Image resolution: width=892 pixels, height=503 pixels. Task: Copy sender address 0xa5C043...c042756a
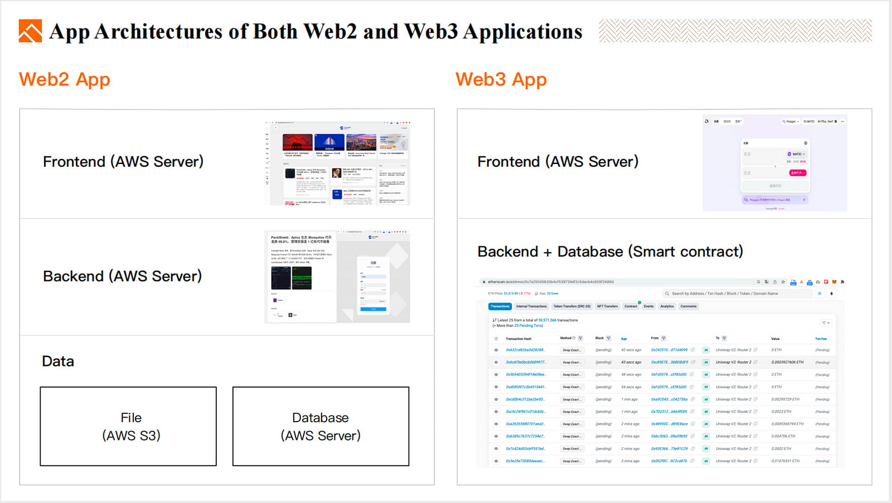coord(692,399)
